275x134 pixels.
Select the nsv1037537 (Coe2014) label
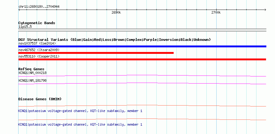coord(37,43)
